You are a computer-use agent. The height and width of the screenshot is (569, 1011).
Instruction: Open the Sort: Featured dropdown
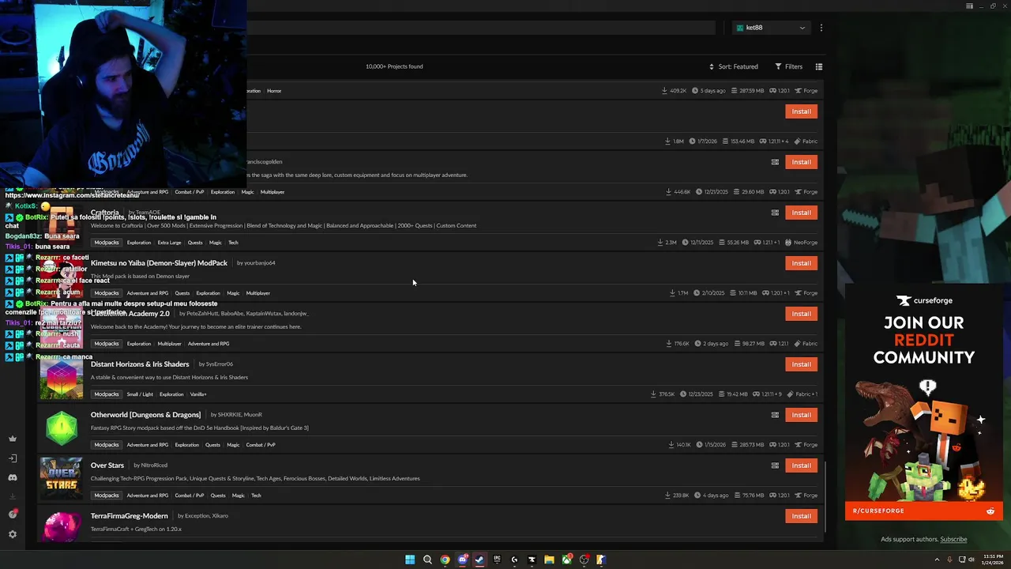[x=733, y=66]
